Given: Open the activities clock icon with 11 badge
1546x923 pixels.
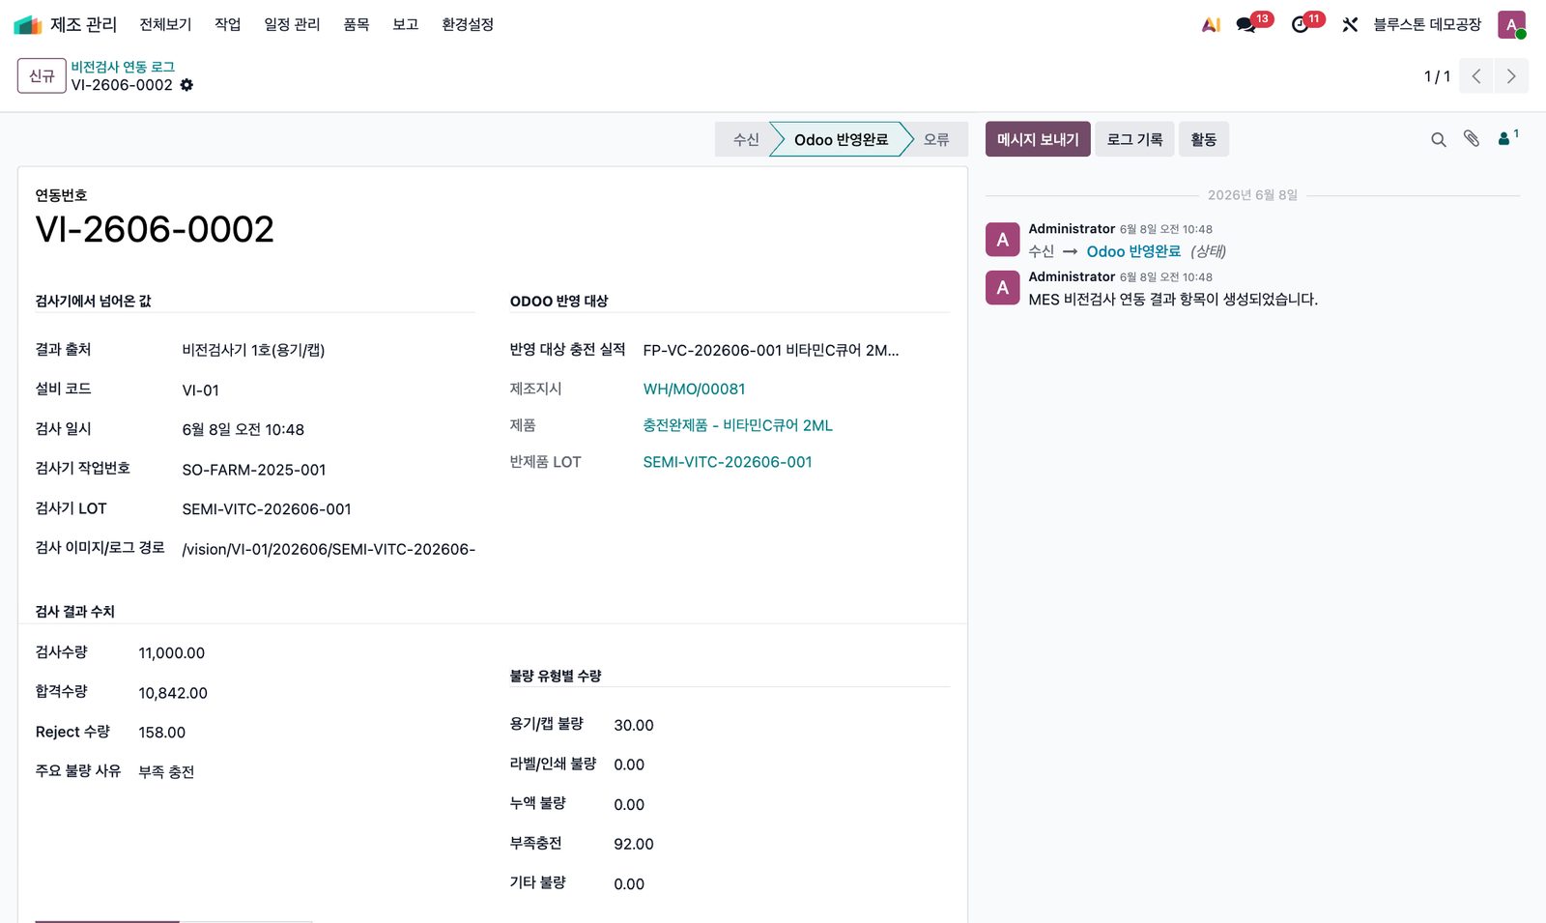Looking at the screenshot, I should pyautogui.click(x=1301, y=25).
